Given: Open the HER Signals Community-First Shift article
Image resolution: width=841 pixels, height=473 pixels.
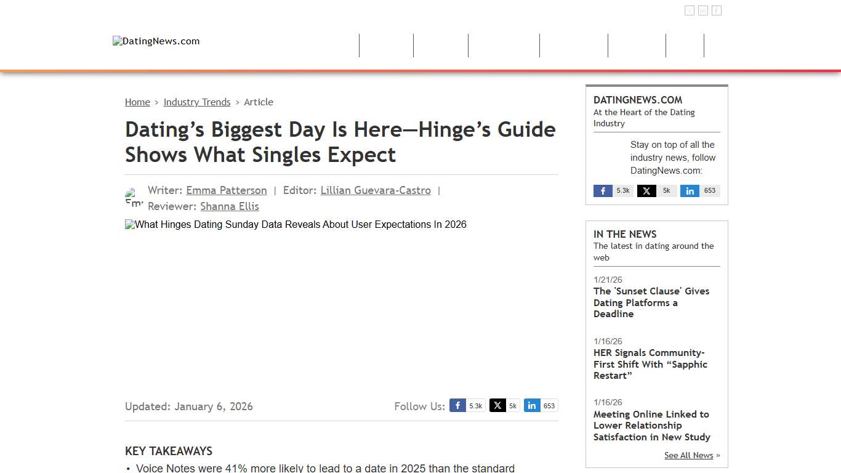Looking at the screenshot, I should click(650, 364).
